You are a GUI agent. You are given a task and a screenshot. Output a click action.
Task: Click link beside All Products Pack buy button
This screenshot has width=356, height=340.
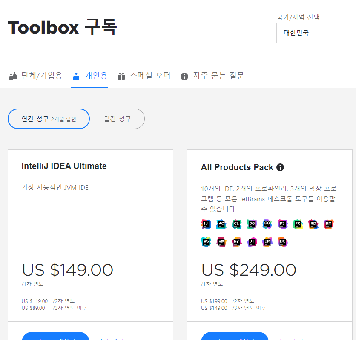[290, 339]
